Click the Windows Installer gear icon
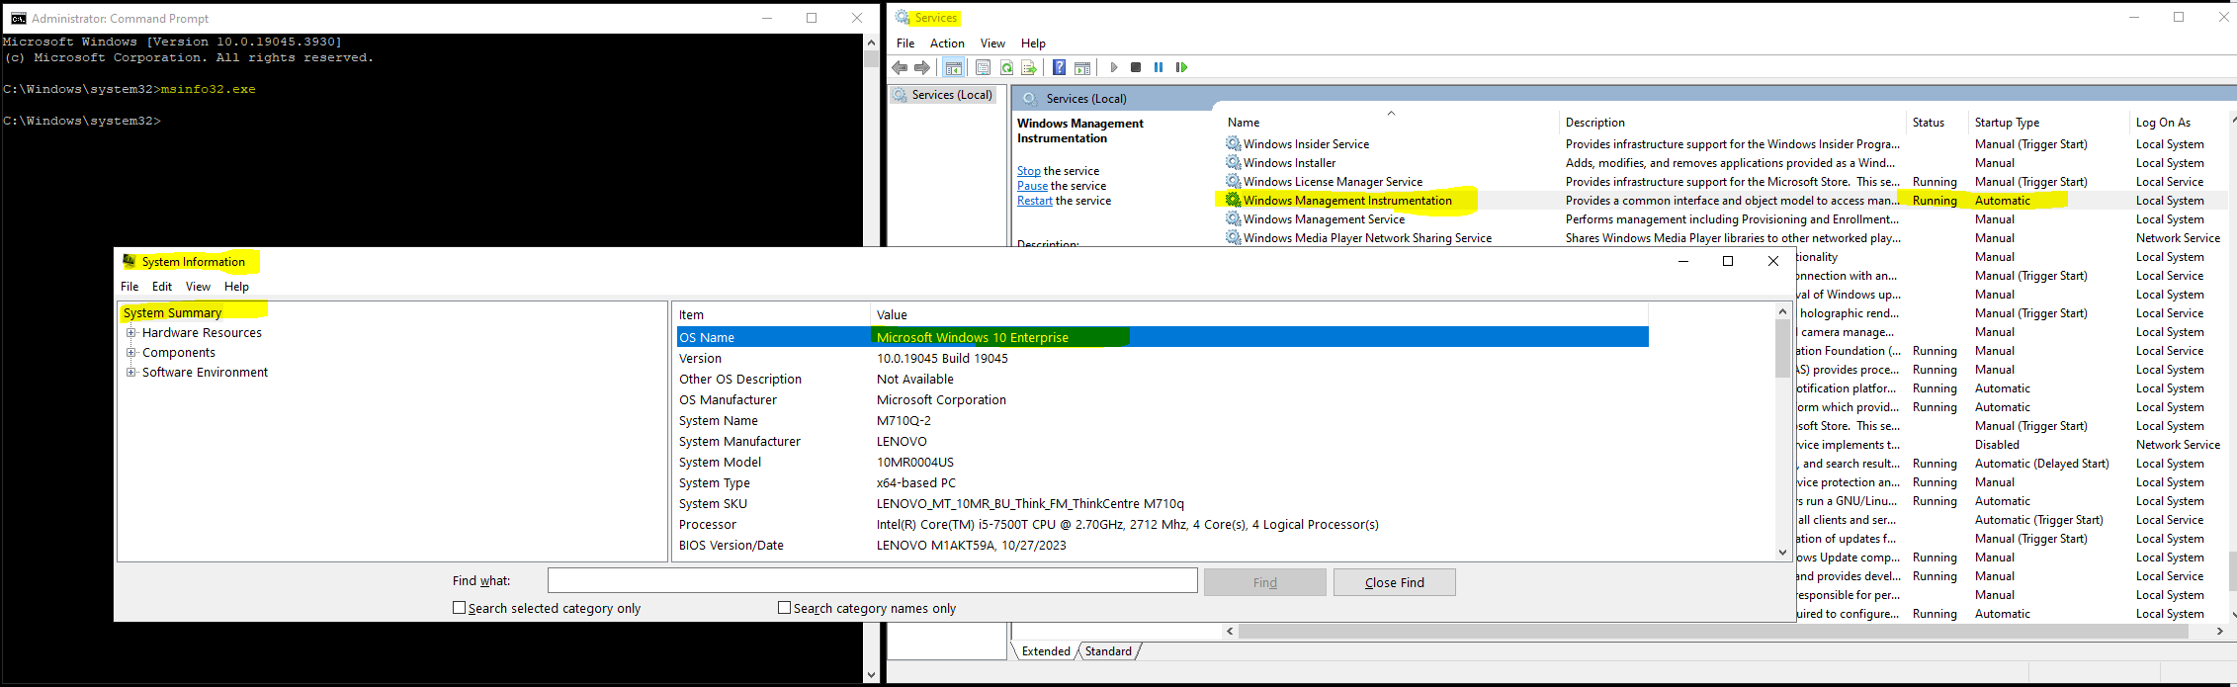Image resolution: width=2237 pixels, height=687 pixels. [1234, 163]
